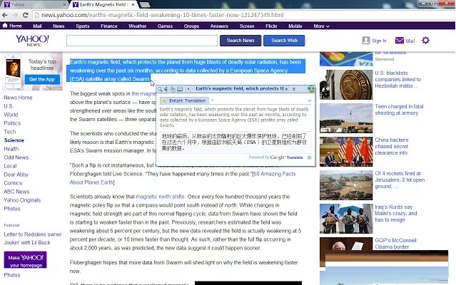Open the Odd News section link
This screenshot has width=456, height=285.
coord(16,157)
